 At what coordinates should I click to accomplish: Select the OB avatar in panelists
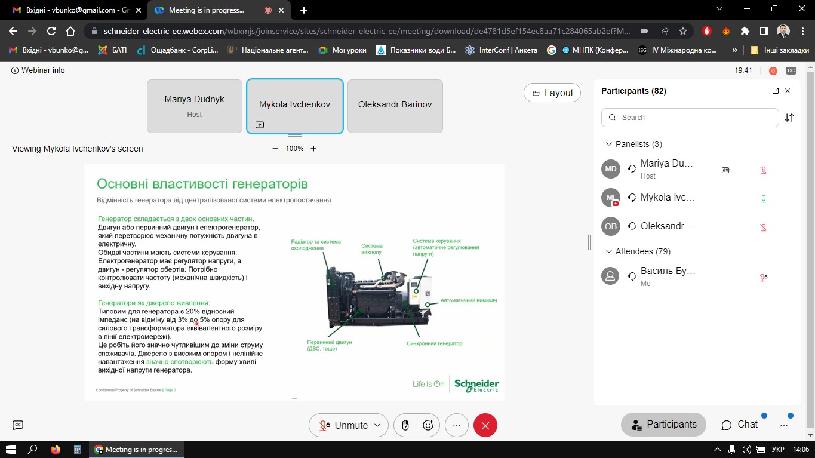(x=611, y=226)
